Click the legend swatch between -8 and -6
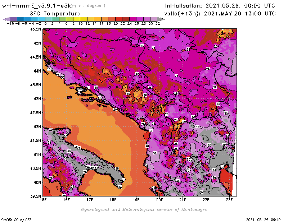288x222 pixels. tap(21, 19)
